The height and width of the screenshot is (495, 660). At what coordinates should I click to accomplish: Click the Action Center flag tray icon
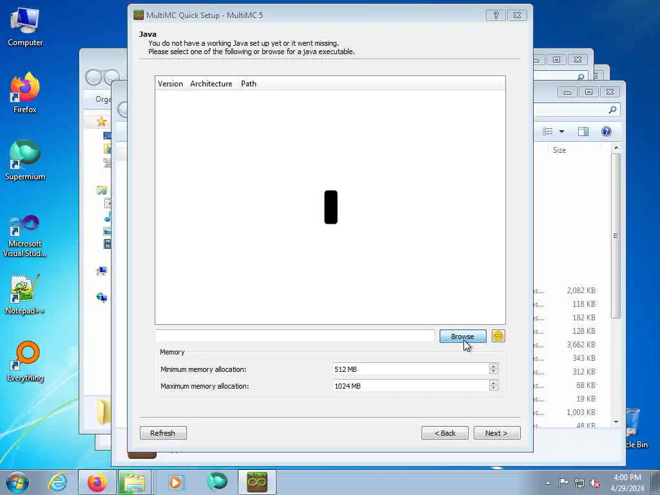[563, 483]
